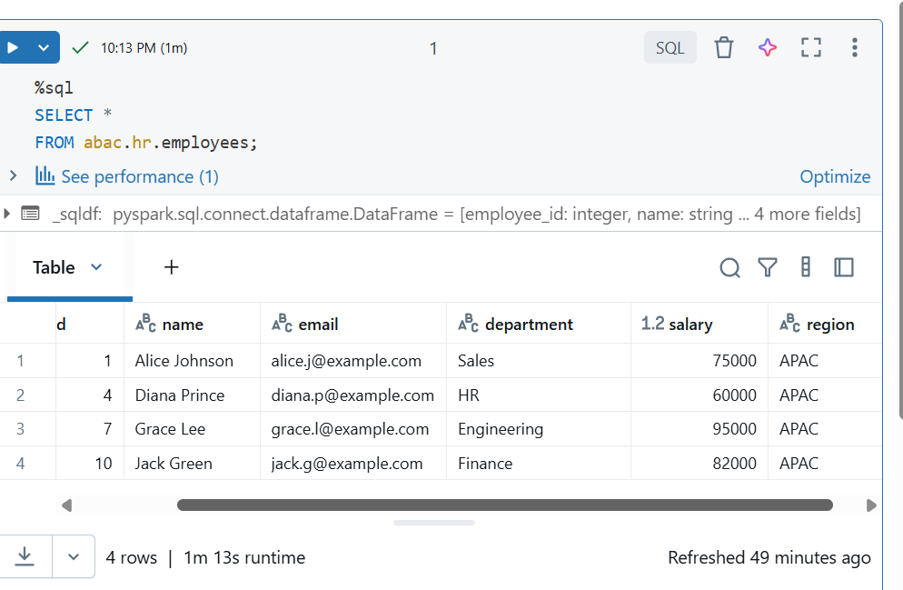903x590 pixels.
Task: Add a new visualization tab with plus
Action: [171, 267]
